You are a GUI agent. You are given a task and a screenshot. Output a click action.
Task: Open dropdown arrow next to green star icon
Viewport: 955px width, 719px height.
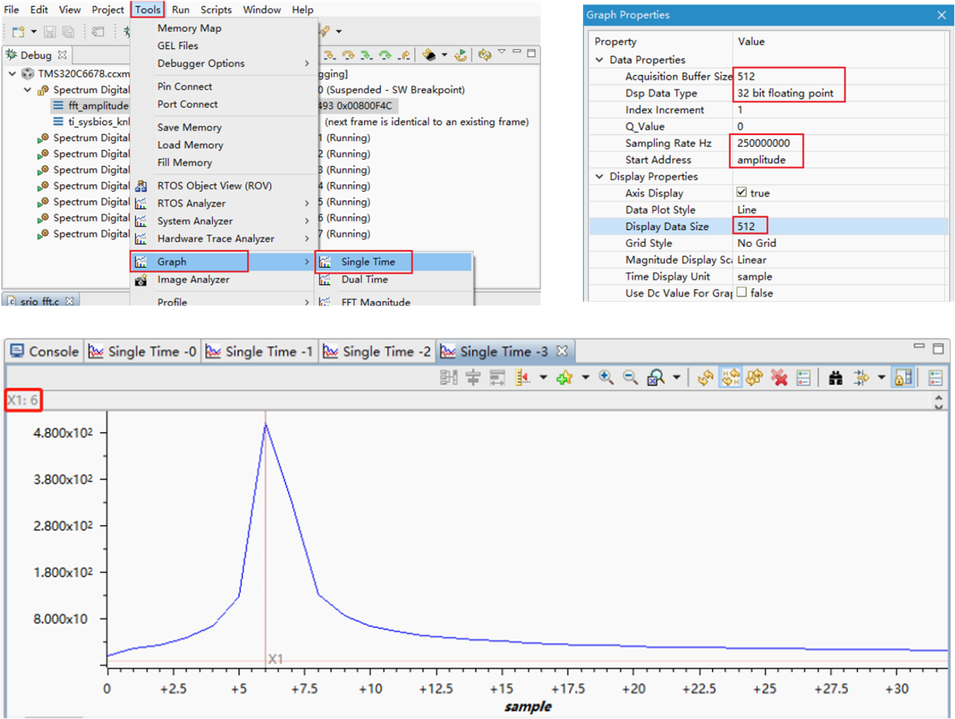pos(585,378)
